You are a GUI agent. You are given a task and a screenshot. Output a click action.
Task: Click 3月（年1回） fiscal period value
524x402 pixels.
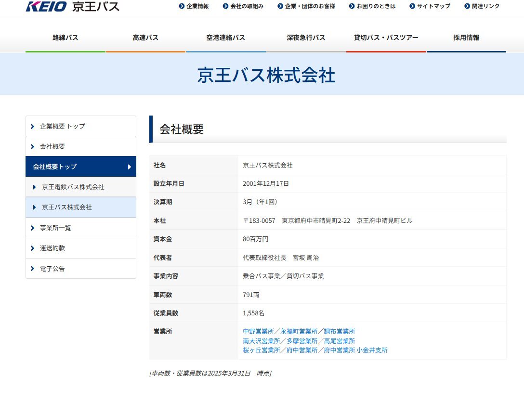(262, 202)
